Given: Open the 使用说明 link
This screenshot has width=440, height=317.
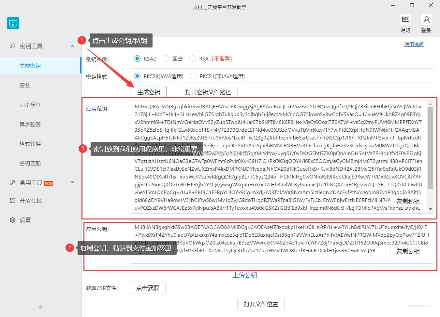Looking at the screenshot, I should pos(414,45).
